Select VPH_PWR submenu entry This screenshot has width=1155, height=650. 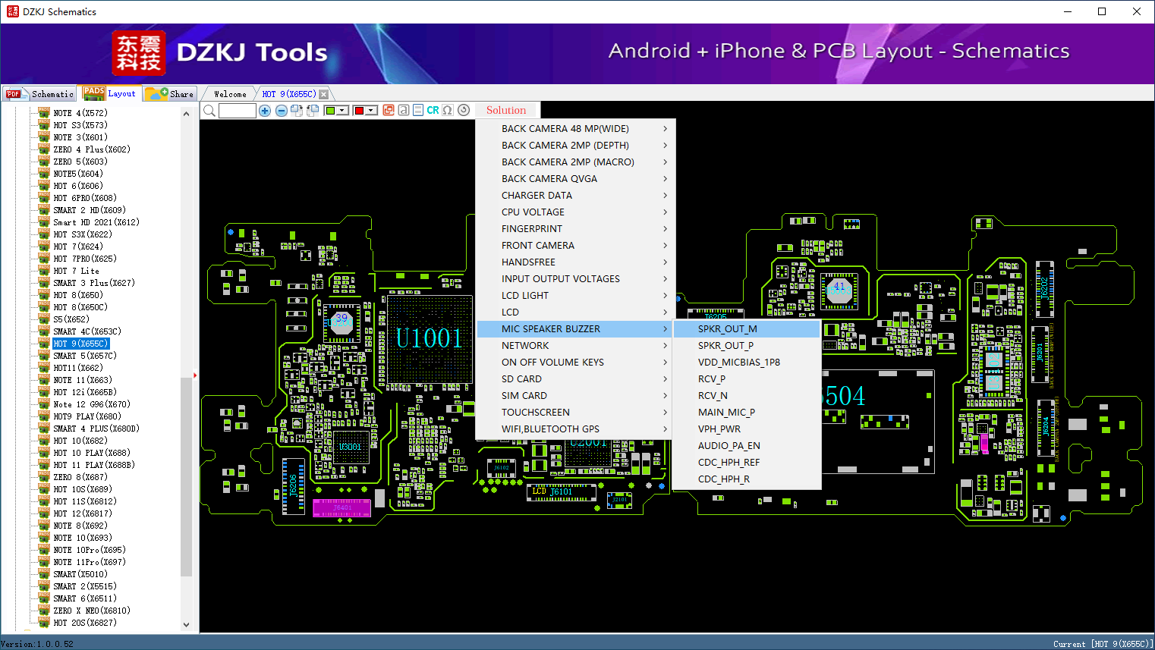pos(747,429)
